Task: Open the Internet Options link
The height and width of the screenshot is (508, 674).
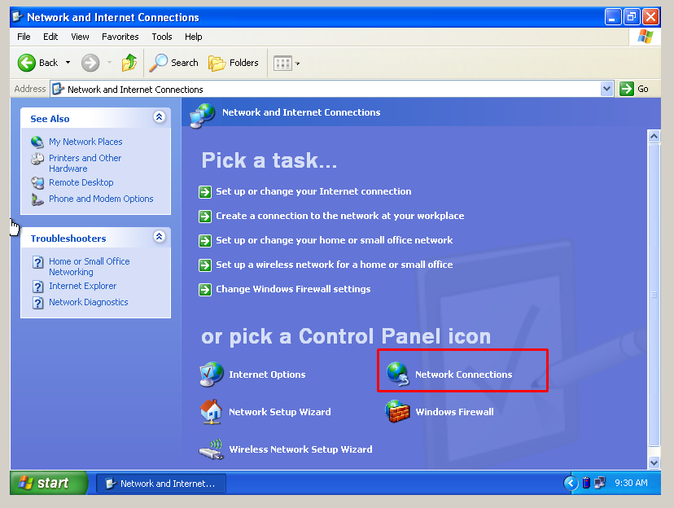Action: [x=267, y=374]
